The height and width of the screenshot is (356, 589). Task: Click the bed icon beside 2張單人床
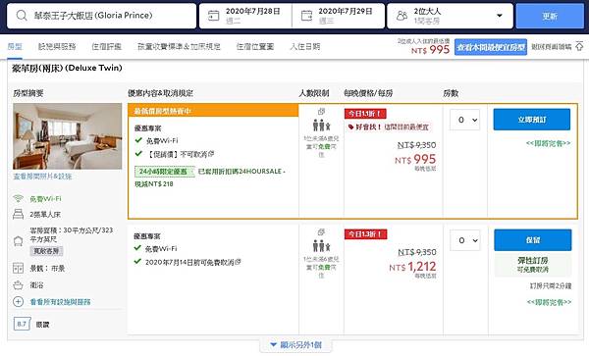pos(18,214)
